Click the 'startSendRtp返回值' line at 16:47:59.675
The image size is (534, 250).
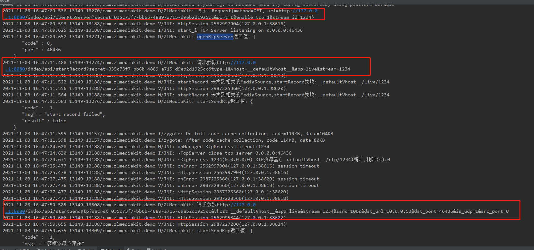click(128, 231)
